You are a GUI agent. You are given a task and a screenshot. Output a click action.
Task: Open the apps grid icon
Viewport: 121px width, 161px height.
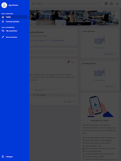(106, 4)
